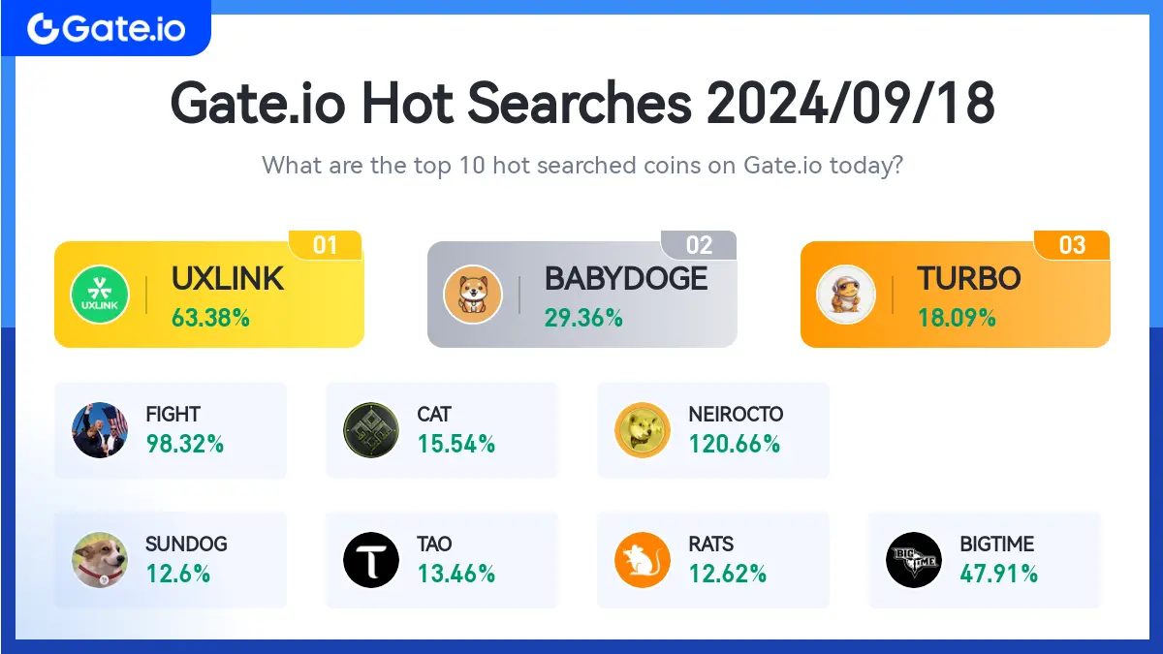Click the Gate.io Hot Searches headline
Image resolution: width=1163 pixels, height=654 pixels.
[582, 103]
